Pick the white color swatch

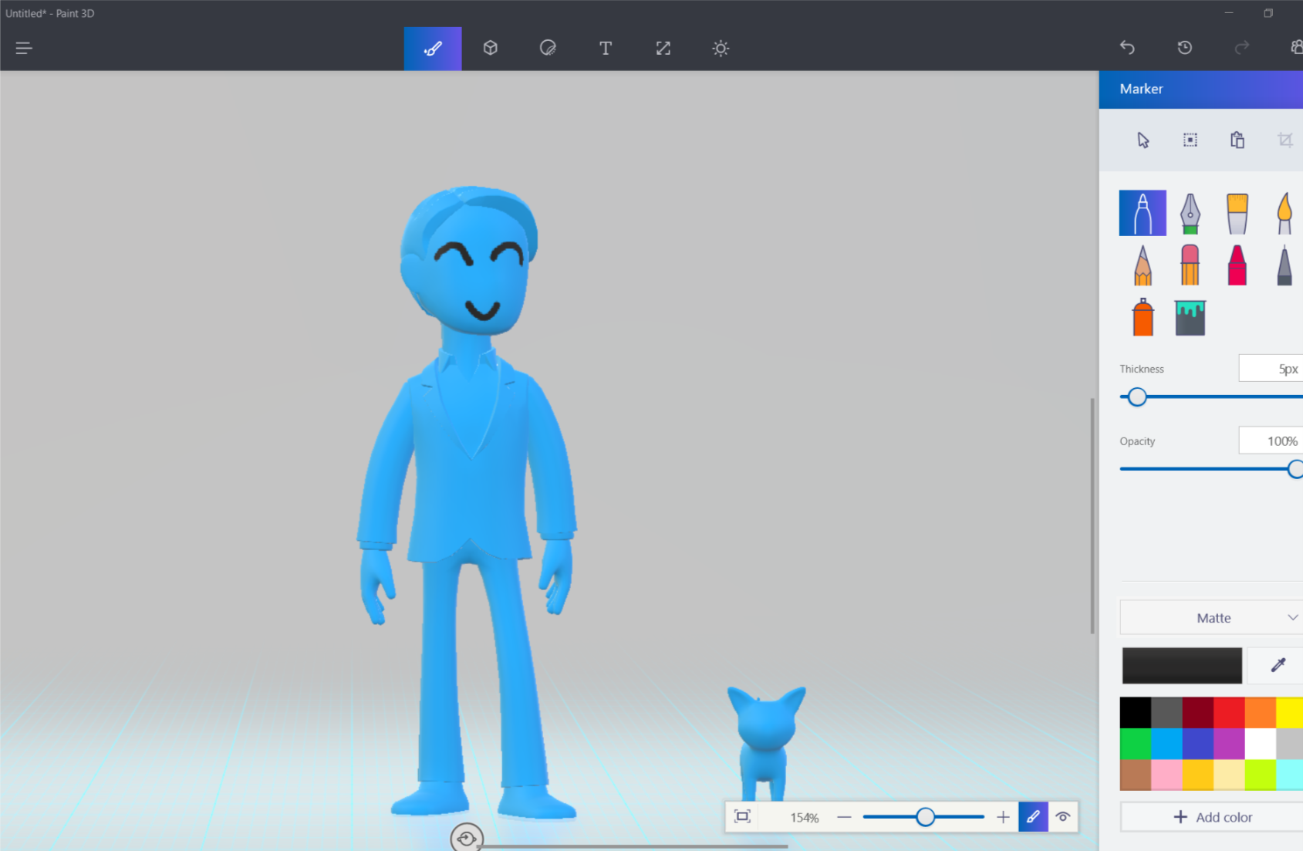(1260, 744)
